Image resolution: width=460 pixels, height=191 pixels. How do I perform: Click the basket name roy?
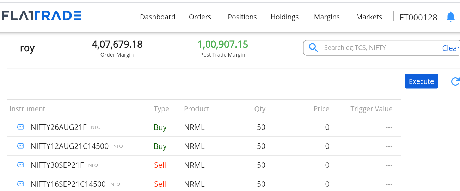click(x=27, y=48)
